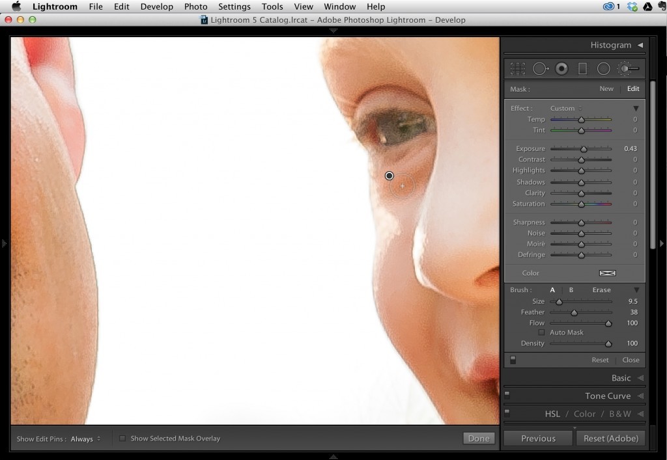Open the Help menu

(x=376, y=7)
